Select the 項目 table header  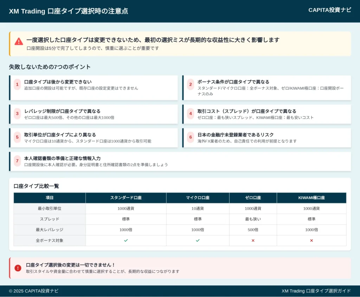(50, 198)
